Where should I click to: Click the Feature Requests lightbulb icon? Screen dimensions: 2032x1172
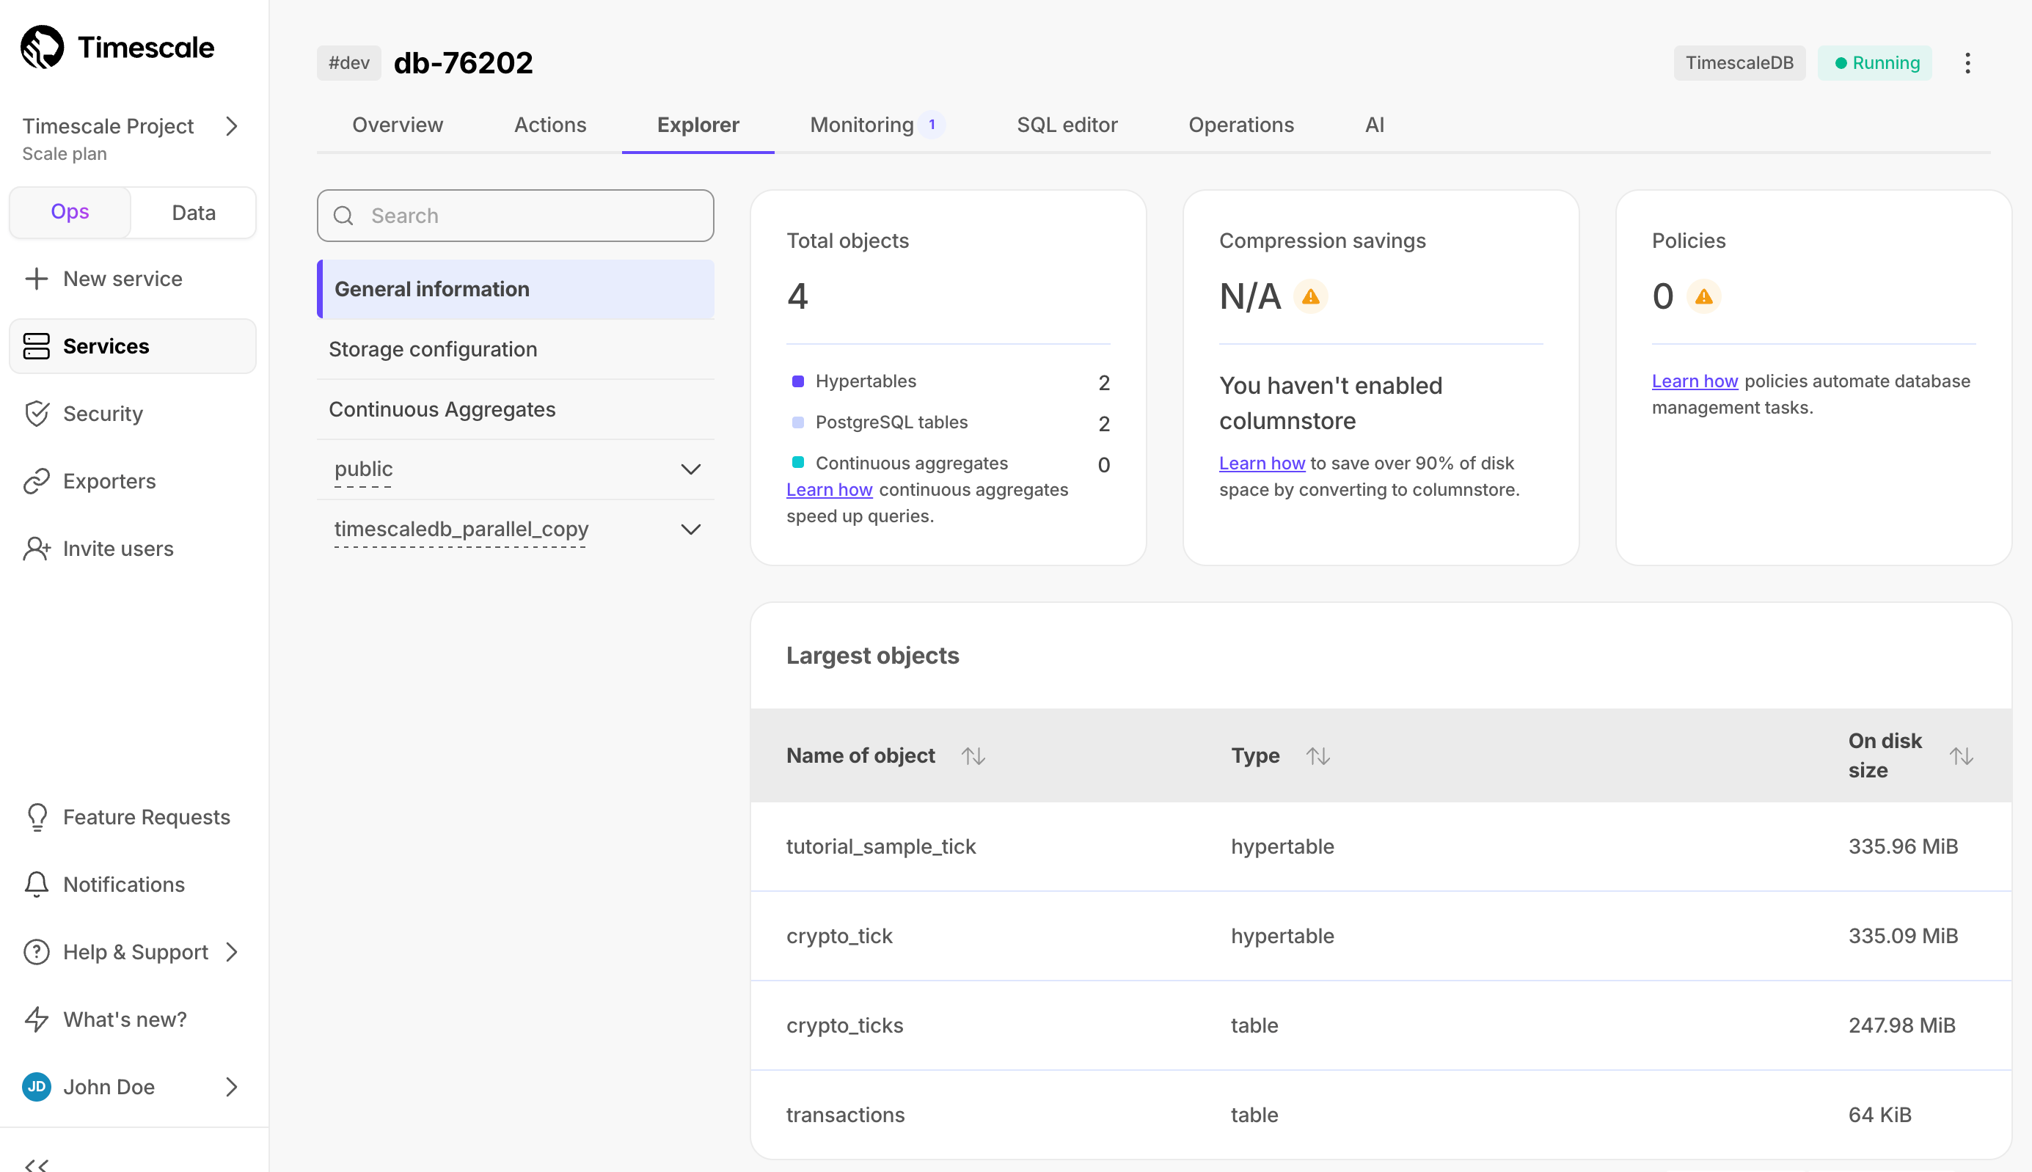36,817
